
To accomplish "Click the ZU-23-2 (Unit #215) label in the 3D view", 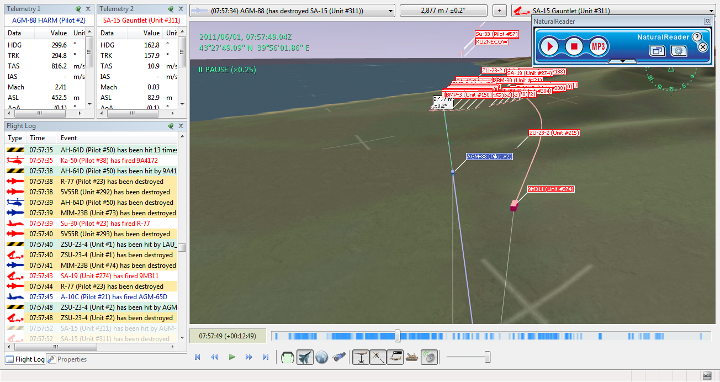I will point(554,133).
